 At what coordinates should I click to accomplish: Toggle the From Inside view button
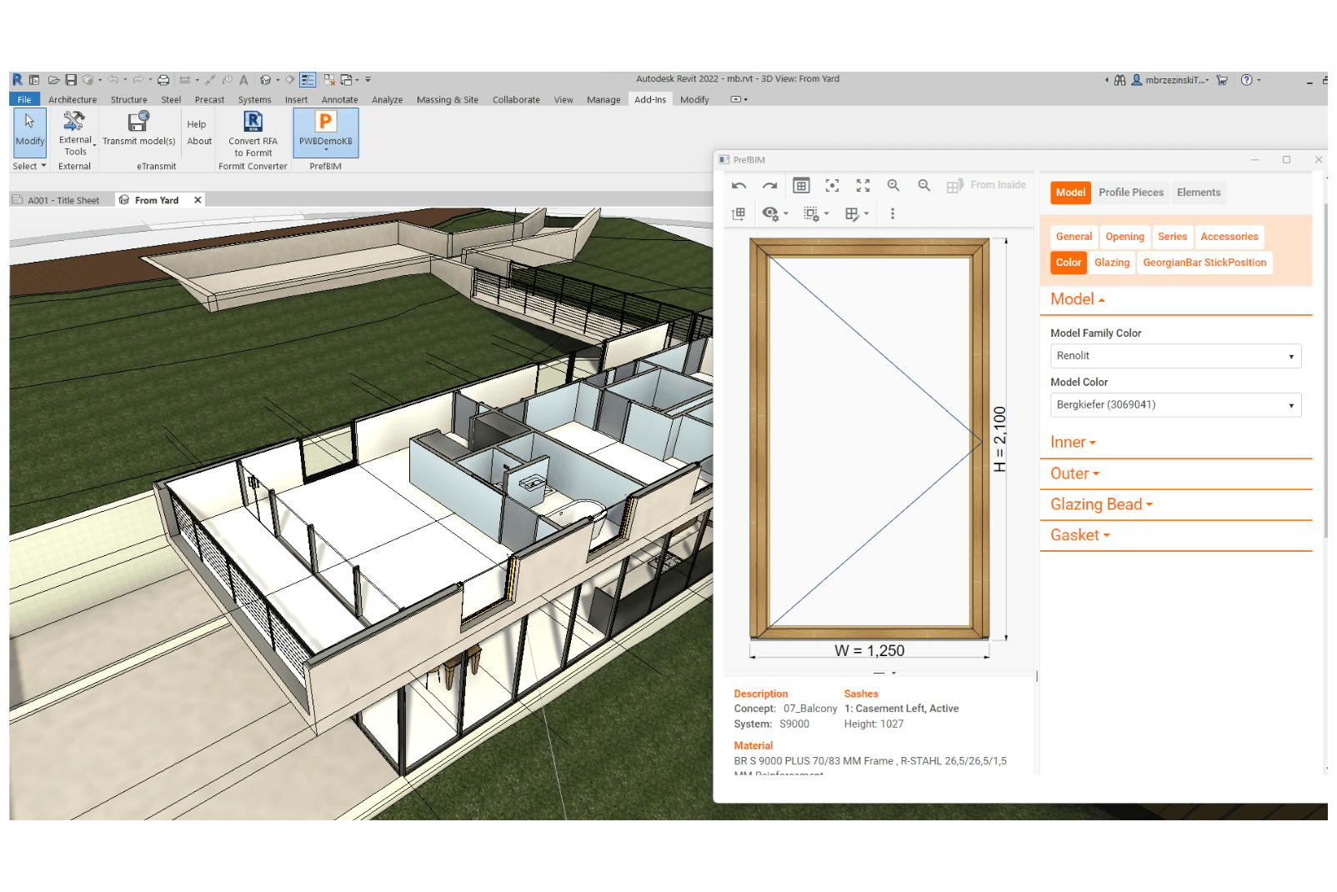point(986,186)
